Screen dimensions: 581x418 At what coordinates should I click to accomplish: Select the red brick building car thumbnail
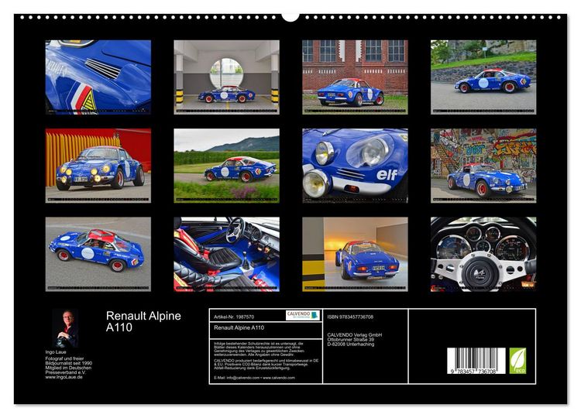[355, 77]
